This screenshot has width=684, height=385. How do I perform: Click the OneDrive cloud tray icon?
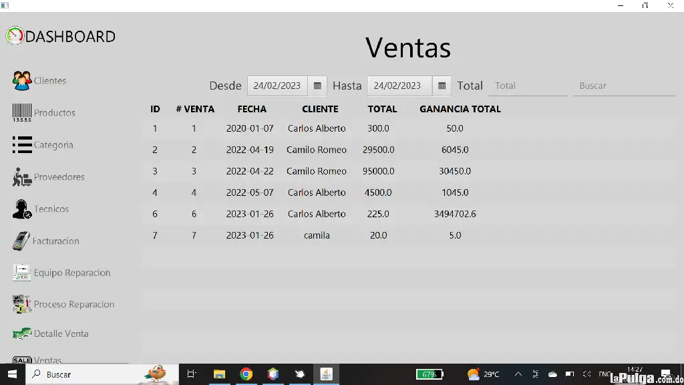[552, 374]
